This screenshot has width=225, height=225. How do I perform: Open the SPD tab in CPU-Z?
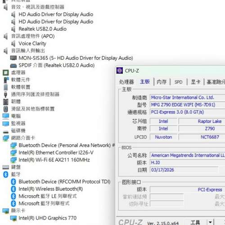point(178,82)
